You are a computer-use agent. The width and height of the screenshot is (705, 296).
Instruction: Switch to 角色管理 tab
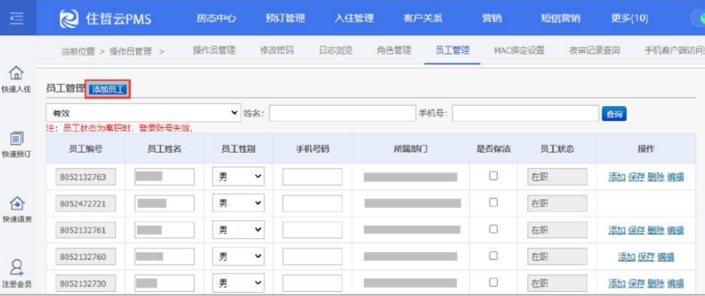tap(394, 50)
